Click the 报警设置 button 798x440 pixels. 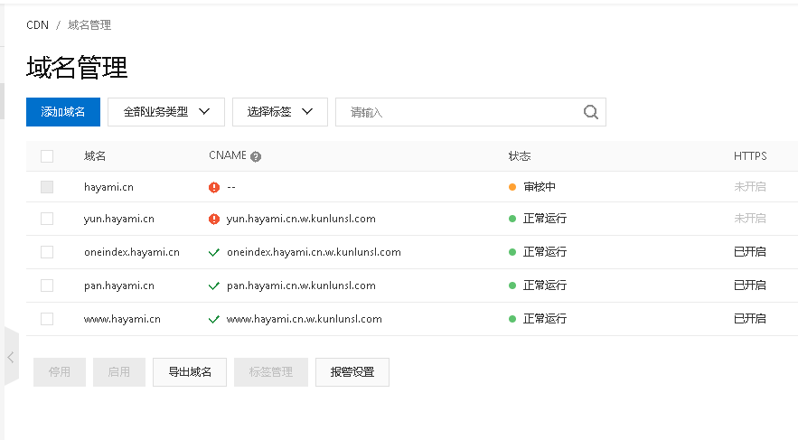coord(352,372)
